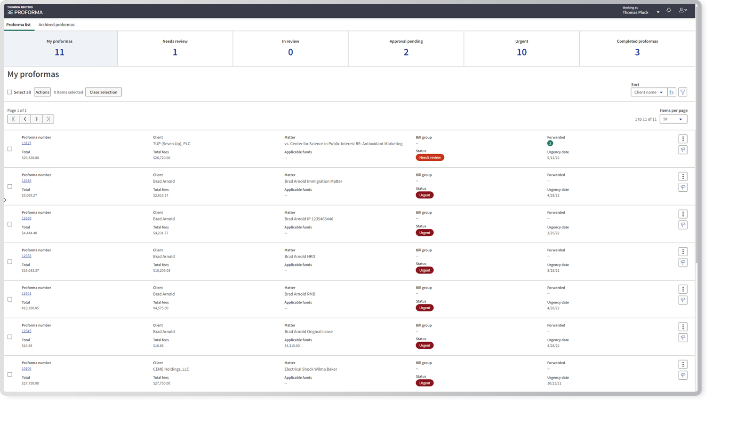Expand the left side panel chevron
The image size is (753, 423).
pyautogui.click(x=5, y=200)
